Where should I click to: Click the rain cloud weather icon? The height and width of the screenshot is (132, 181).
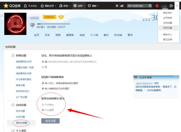pos(146,18)
